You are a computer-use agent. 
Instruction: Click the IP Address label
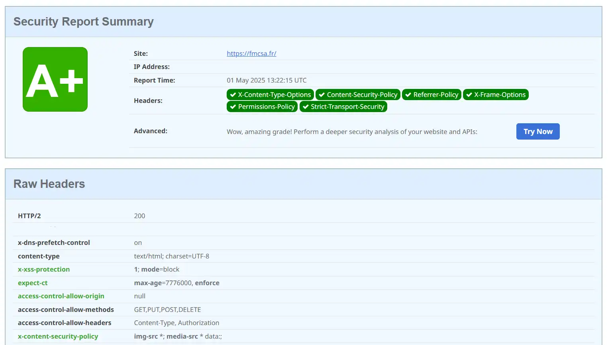click(152, 67)
